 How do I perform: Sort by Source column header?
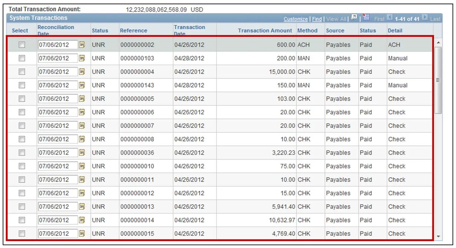(335, 31)
